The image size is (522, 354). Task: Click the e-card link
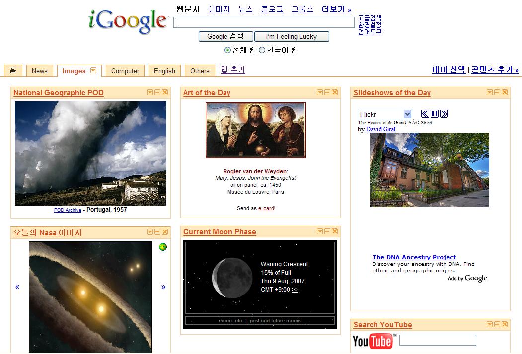coord(266,208)
